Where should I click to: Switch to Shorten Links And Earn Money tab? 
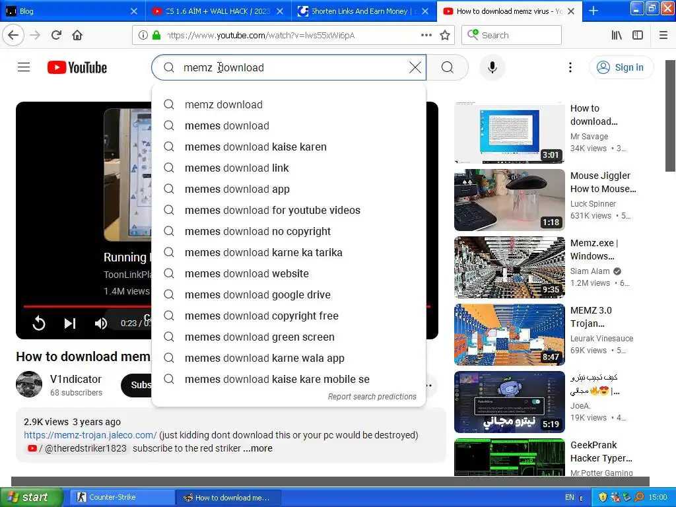tap(364, 11)
